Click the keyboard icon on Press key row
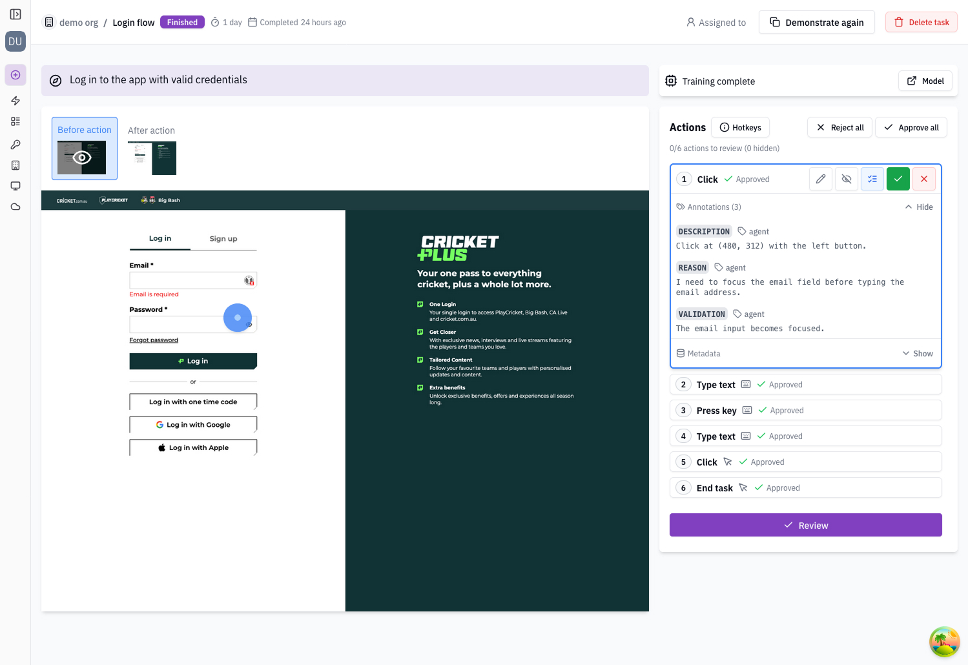Image resolution: width=968 pixels, height=665 pixels. (747, 410)
